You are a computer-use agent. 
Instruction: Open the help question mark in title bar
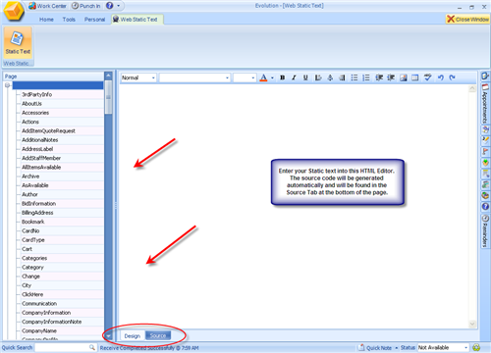coord(110,6)
